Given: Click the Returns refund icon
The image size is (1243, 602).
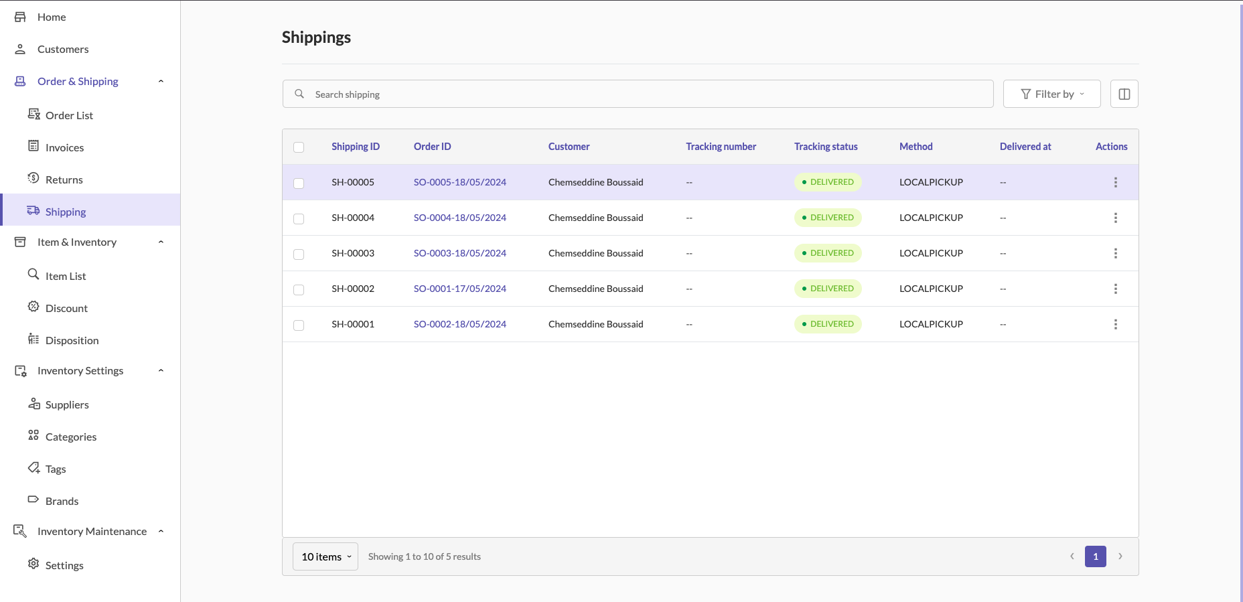Looking at the screenshot, I should [33, 178].
